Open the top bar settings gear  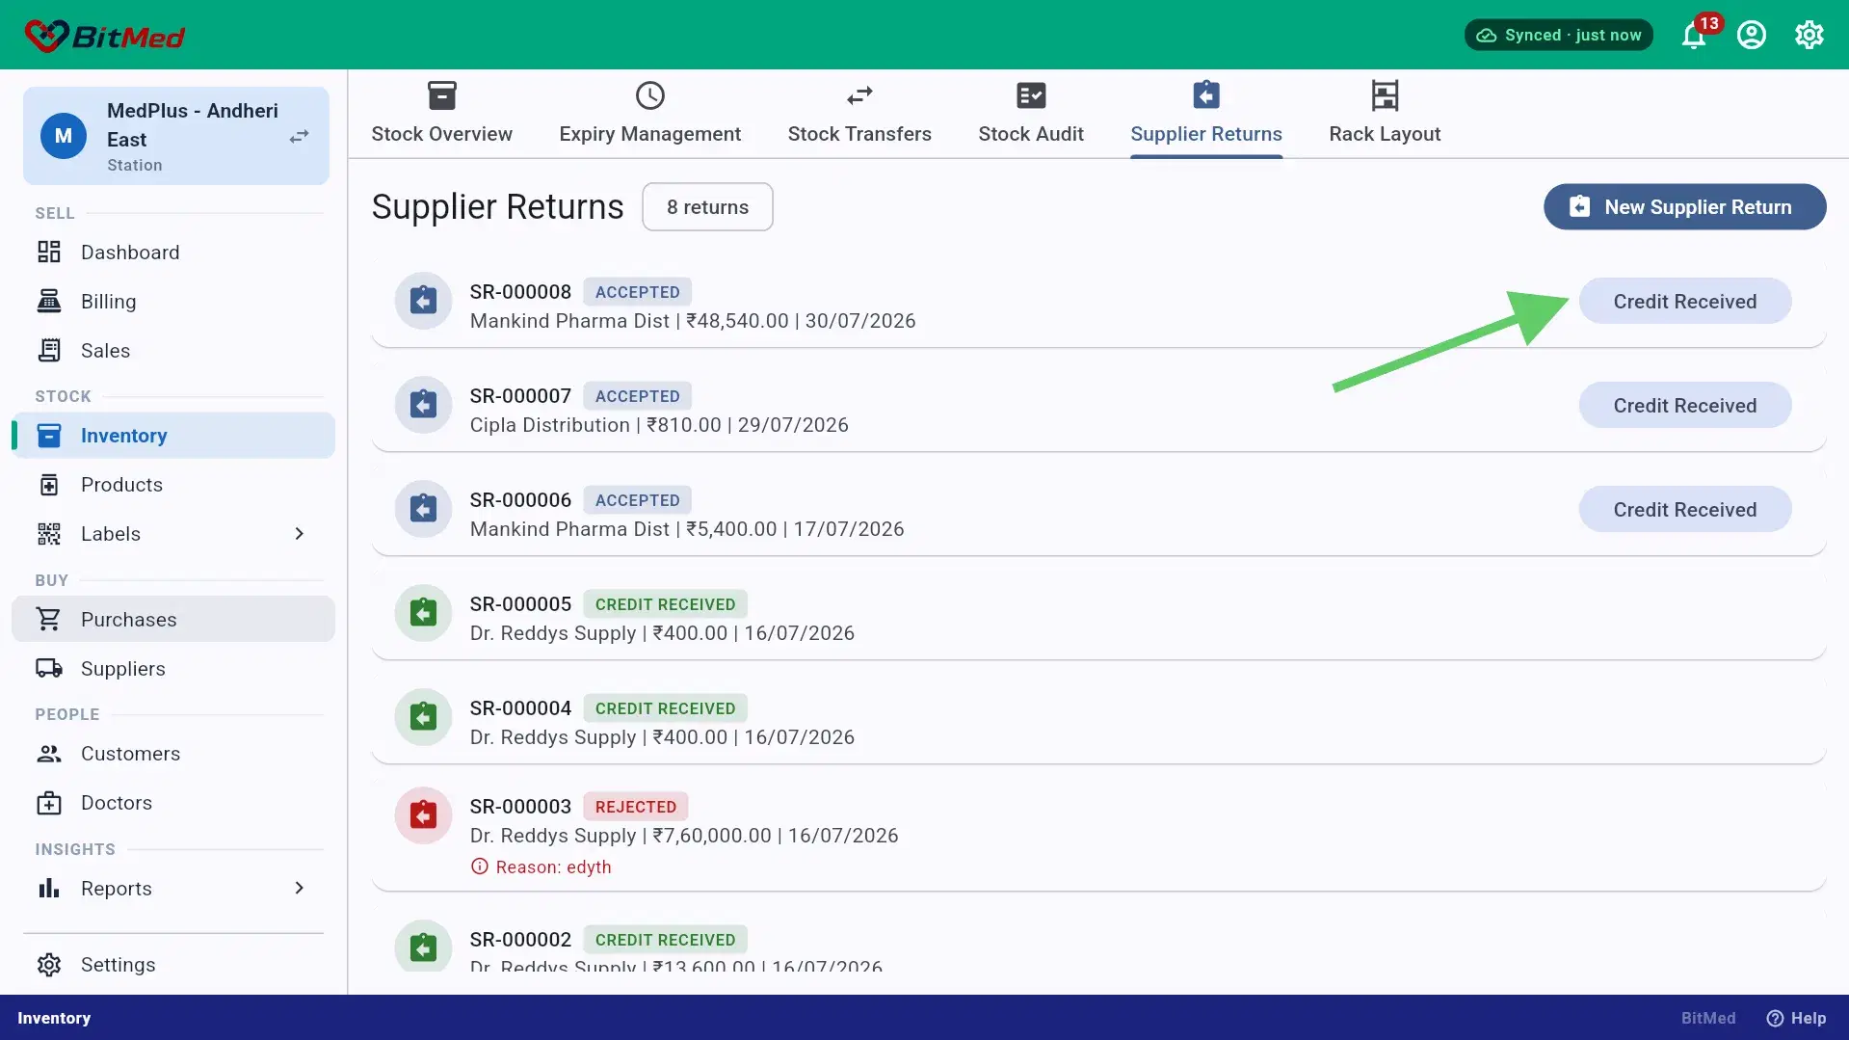click(x=1809, y=36)
